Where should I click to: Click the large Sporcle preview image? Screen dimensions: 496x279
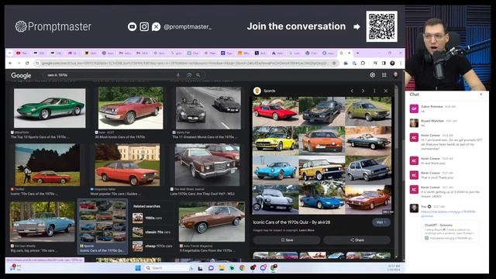click(x=322, y=156)
